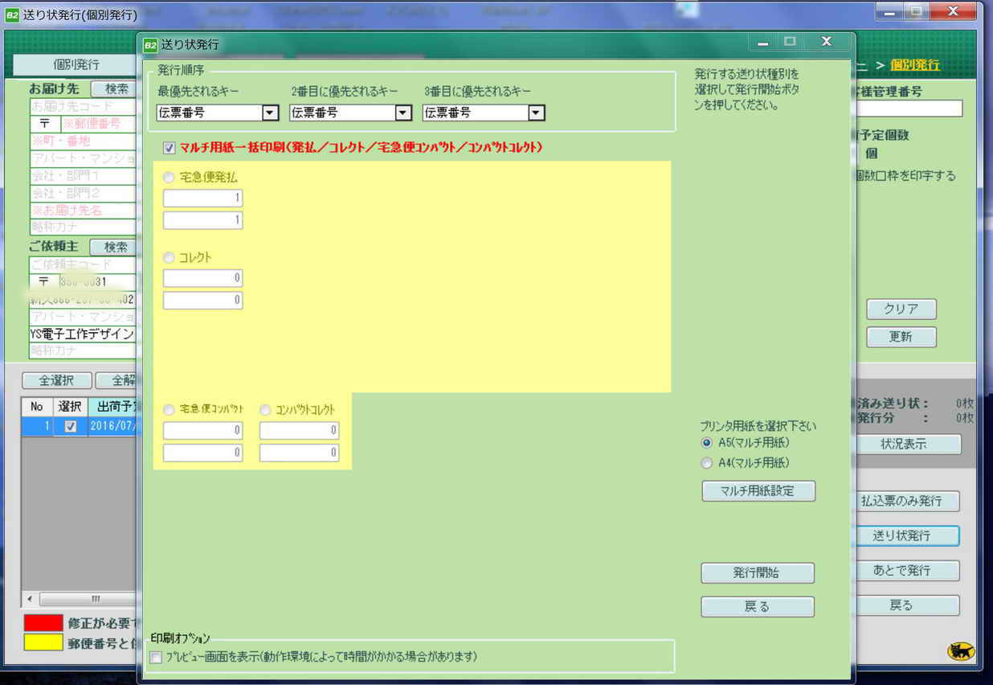Image resolution: width=993 pixels, height=685 pixels.
Task: Click the B2 icon of main window
Action: coord(13,15)
